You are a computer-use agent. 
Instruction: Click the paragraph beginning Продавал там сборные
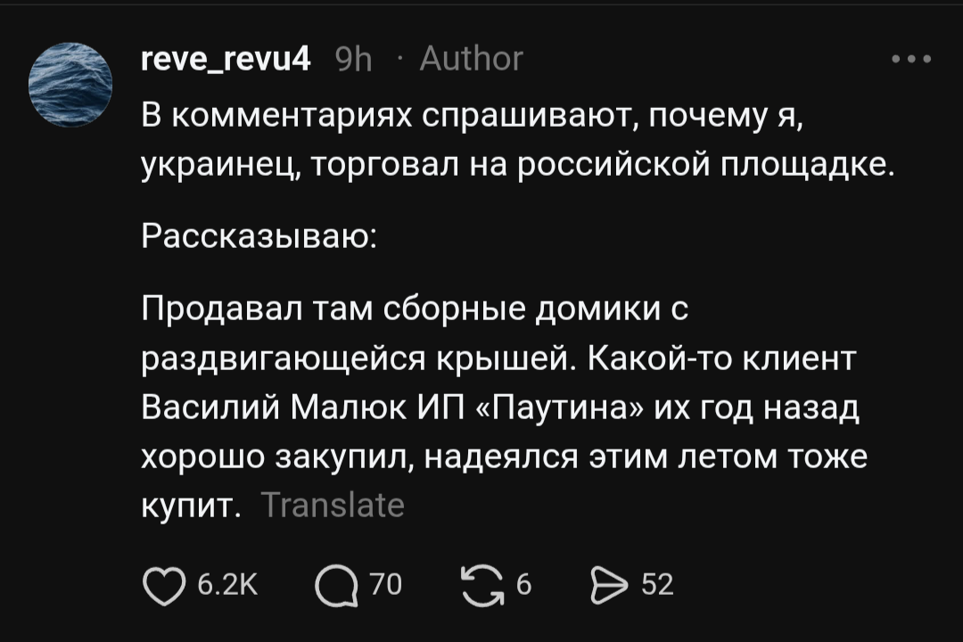[x=505, y=407]
